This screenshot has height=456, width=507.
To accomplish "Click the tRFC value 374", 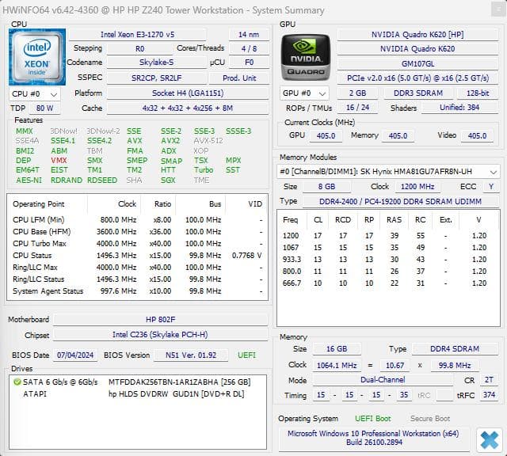I will click(489, 395).
